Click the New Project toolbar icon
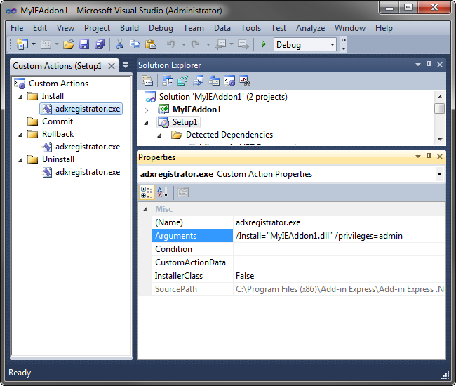The image size is (456, 386). click(x=22, y=44)
